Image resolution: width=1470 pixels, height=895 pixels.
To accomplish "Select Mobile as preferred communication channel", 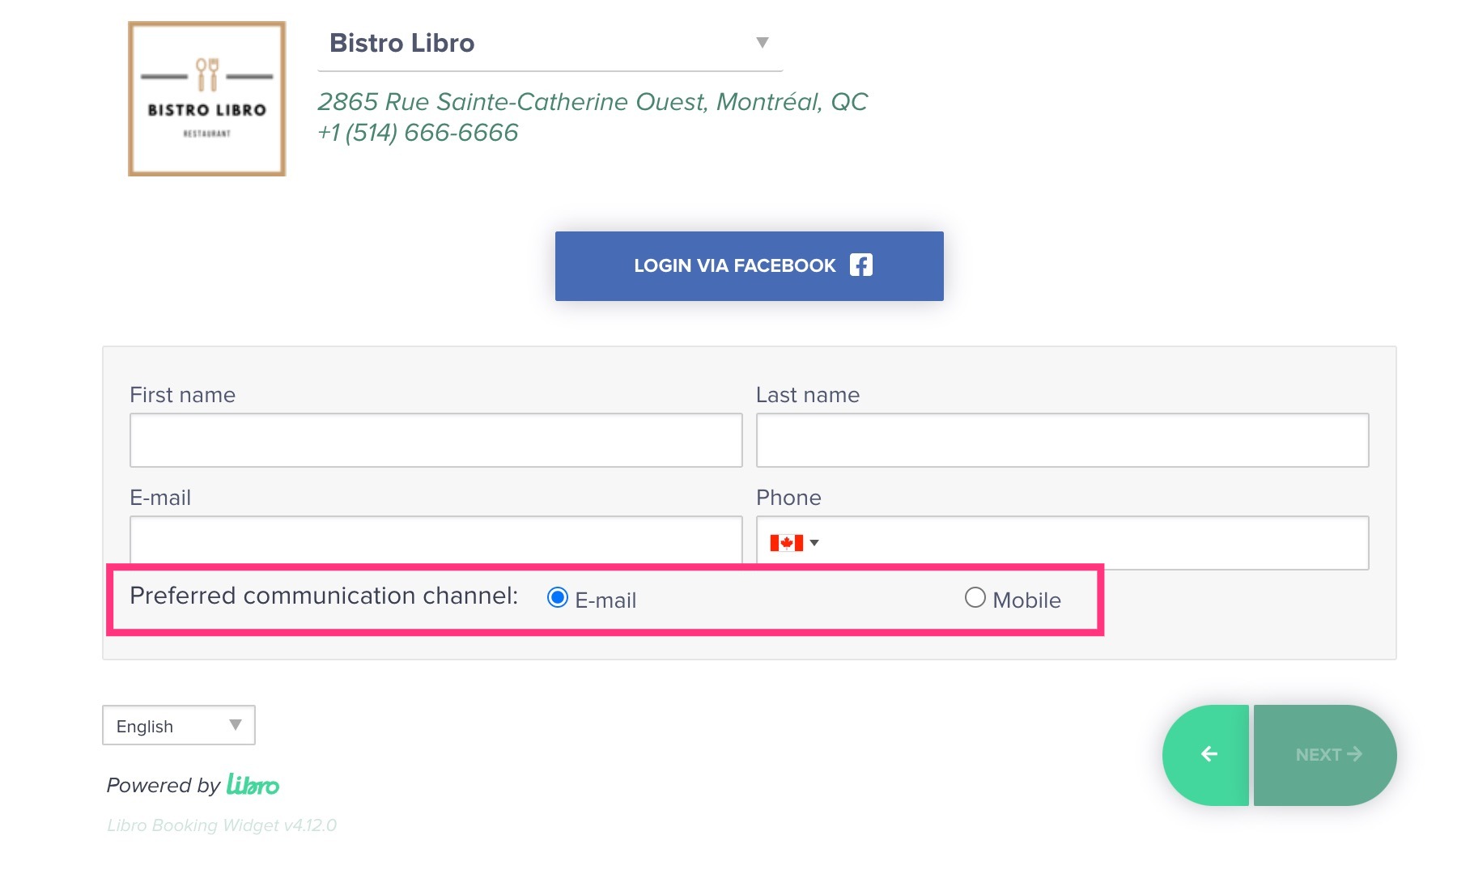I will [x=975, y=598].
